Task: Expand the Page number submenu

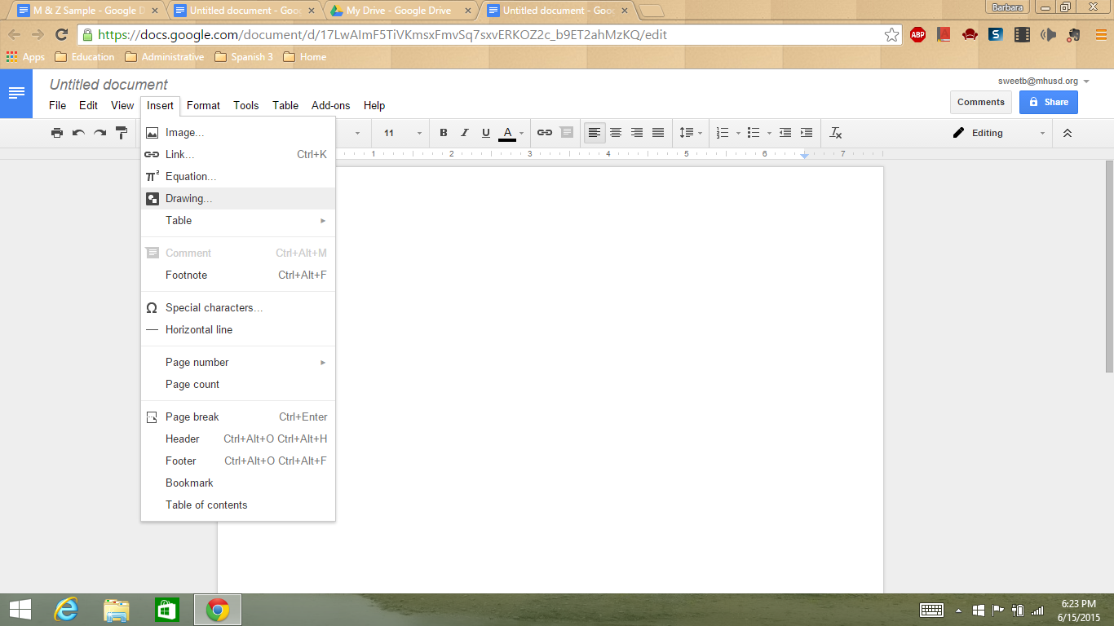Action: coord(238,362)
